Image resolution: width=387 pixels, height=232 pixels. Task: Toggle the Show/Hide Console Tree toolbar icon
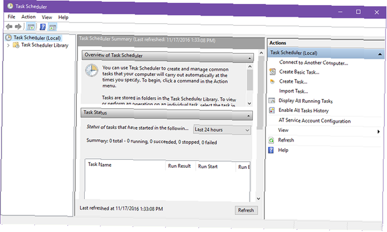[31, 27]
